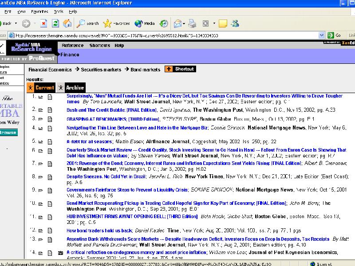Open the Search toolbar button
This screenshot has height=266, width=355.
point(87,23)
